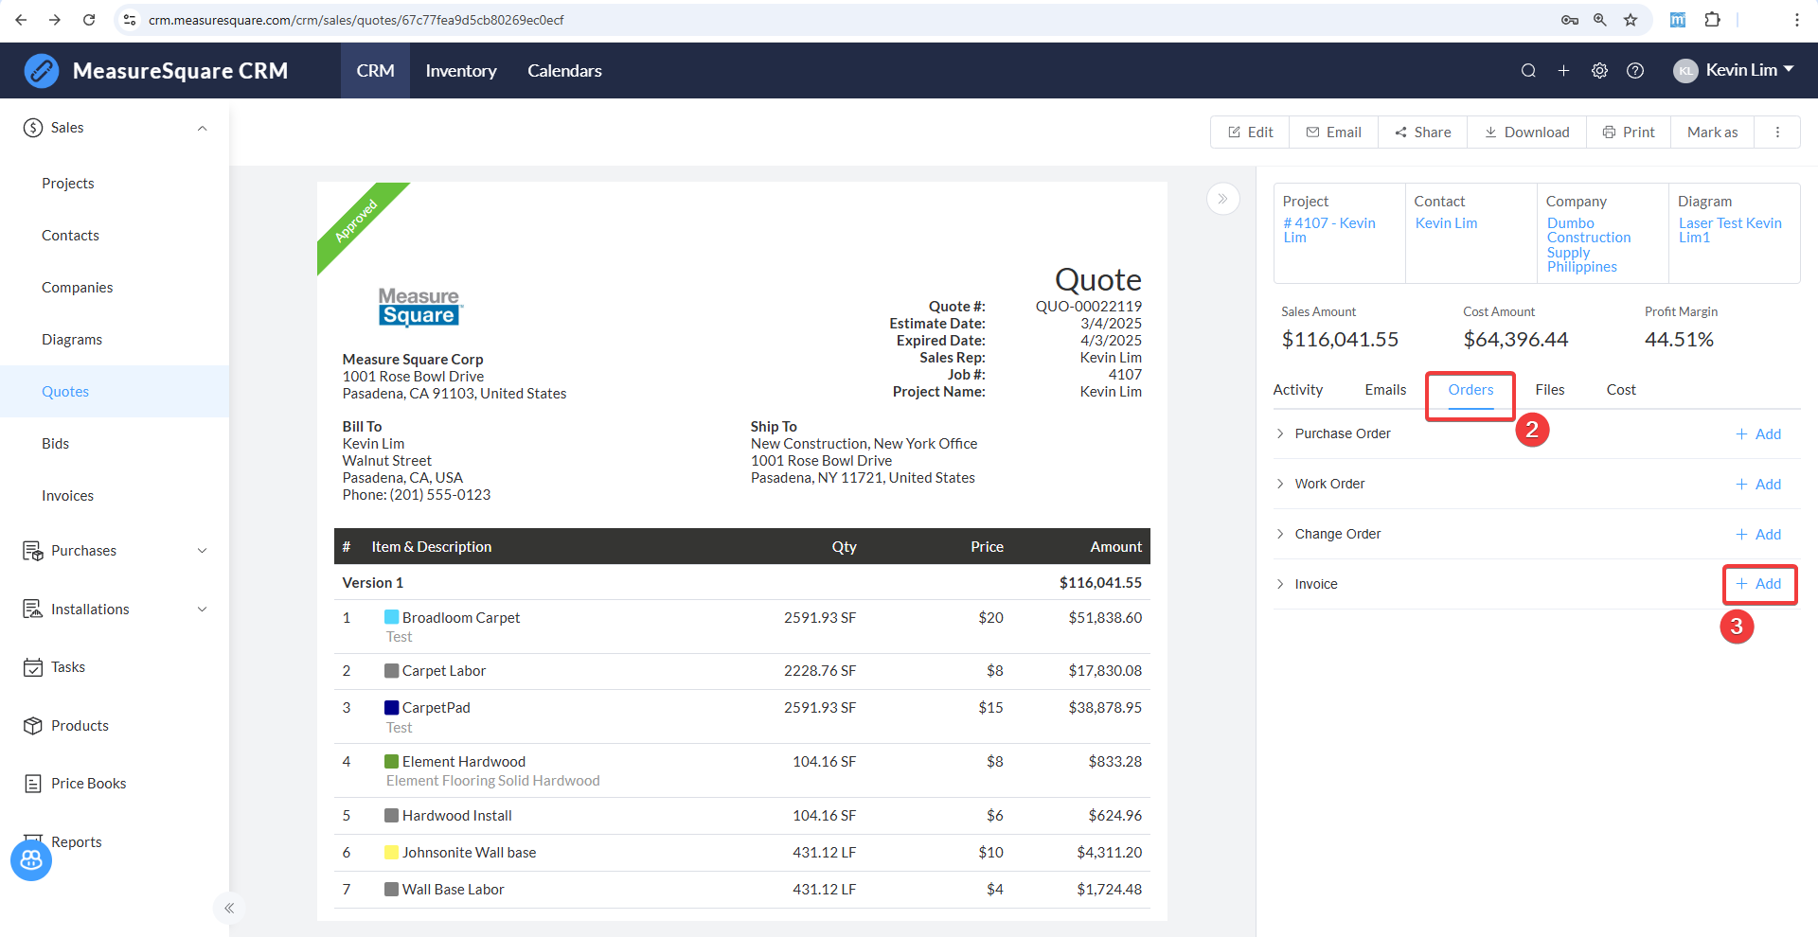
Task: Expand the Change Order row
Action: [1280, 534]
